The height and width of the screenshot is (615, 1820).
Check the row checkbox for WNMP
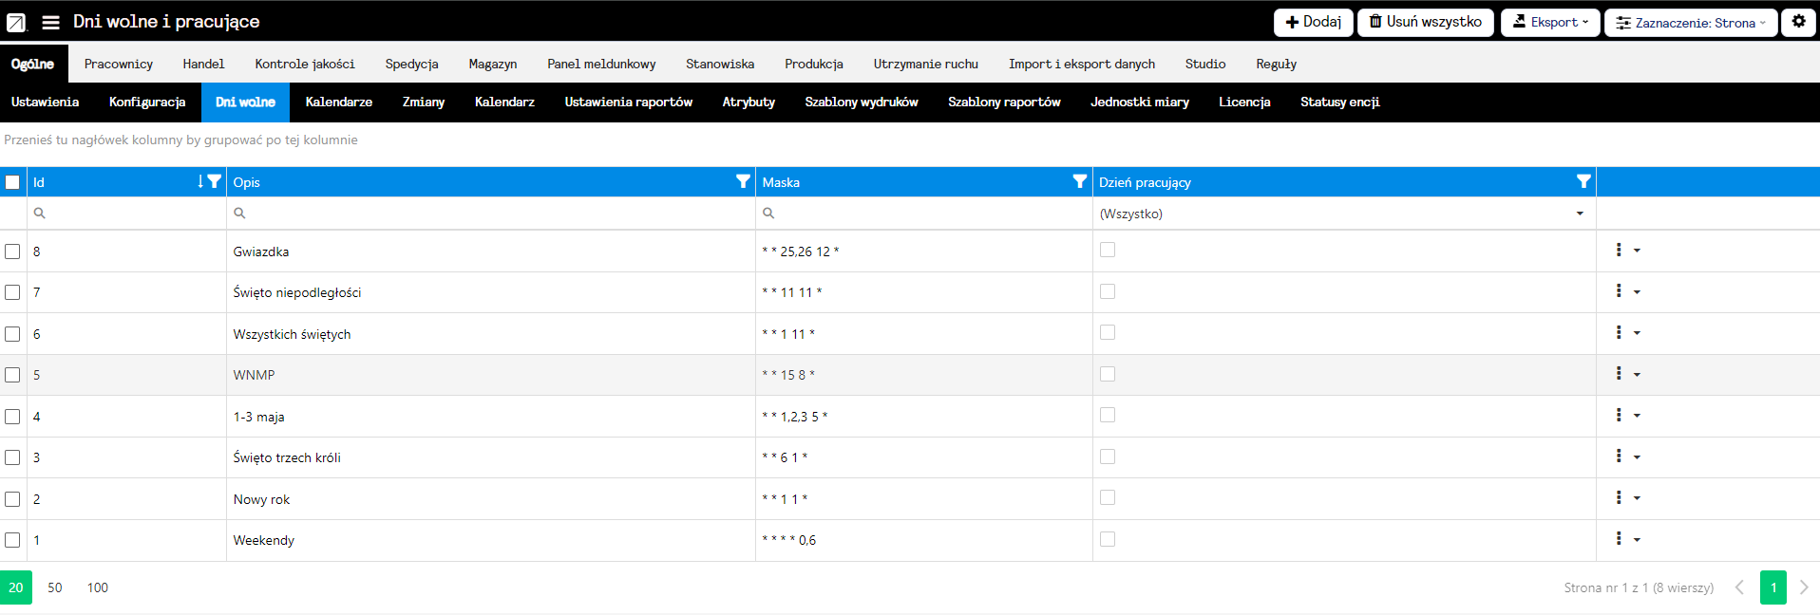click(12, 375)
